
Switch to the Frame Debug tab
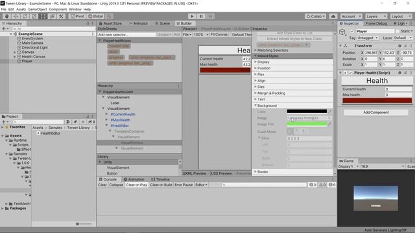point(376,23)
